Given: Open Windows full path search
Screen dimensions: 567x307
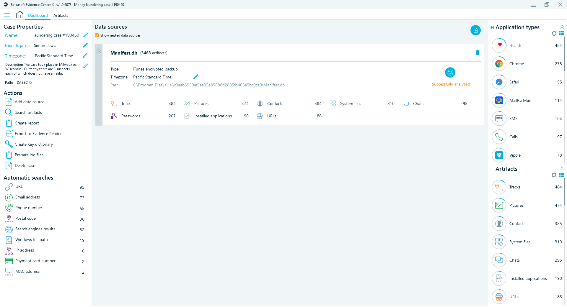Looking at the screenshot, I should click(45, 240).
